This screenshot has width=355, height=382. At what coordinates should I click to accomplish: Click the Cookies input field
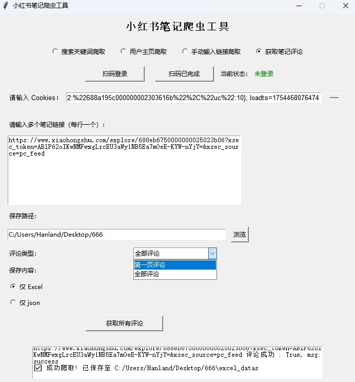(x=193, y=98)
